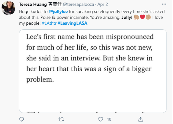
Task: Retweet this post with the arrows icon
Action: pyautogui.click(x=61, y=119)
